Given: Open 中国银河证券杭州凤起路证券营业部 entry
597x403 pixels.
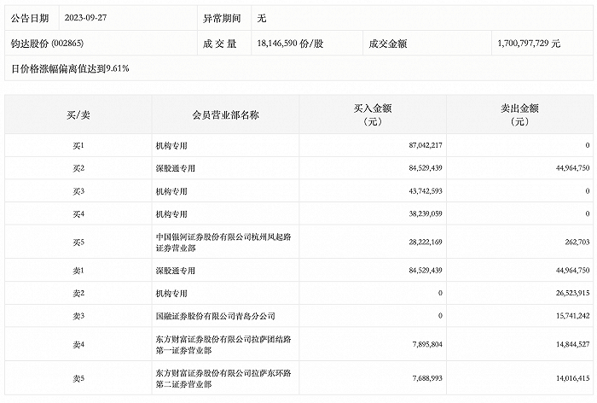Looking at the screenshot, I should point(223,242).
